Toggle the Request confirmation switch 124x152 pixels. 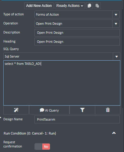click(42, 147)
